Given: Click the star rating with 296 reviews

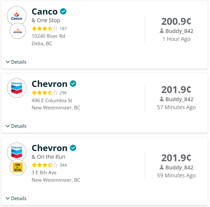Looking at the screenshot, I should [x=45, y=93].
